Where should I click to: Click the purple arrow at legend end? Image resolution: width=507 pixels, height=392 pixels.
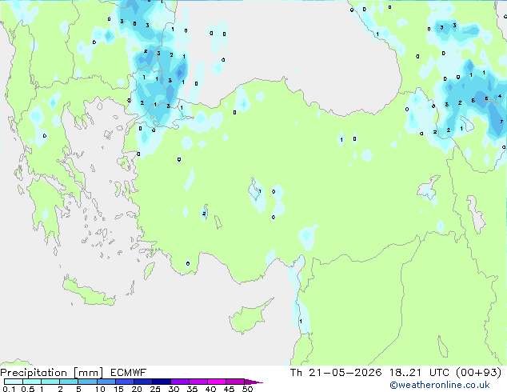point(253,382)
